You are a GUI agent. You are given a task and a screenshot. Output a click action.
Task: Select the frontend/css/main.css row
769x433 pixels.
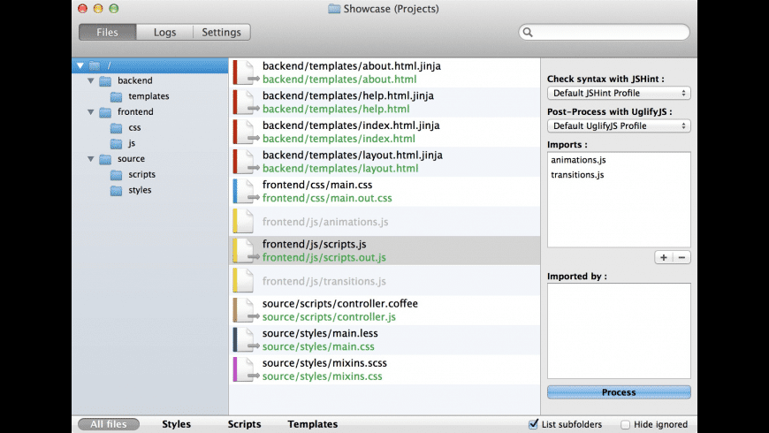pos(384,191)
